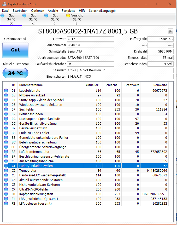Click status icon for Herstellerspezifisch
Screen dimensions: 177x225
(6, 128)
